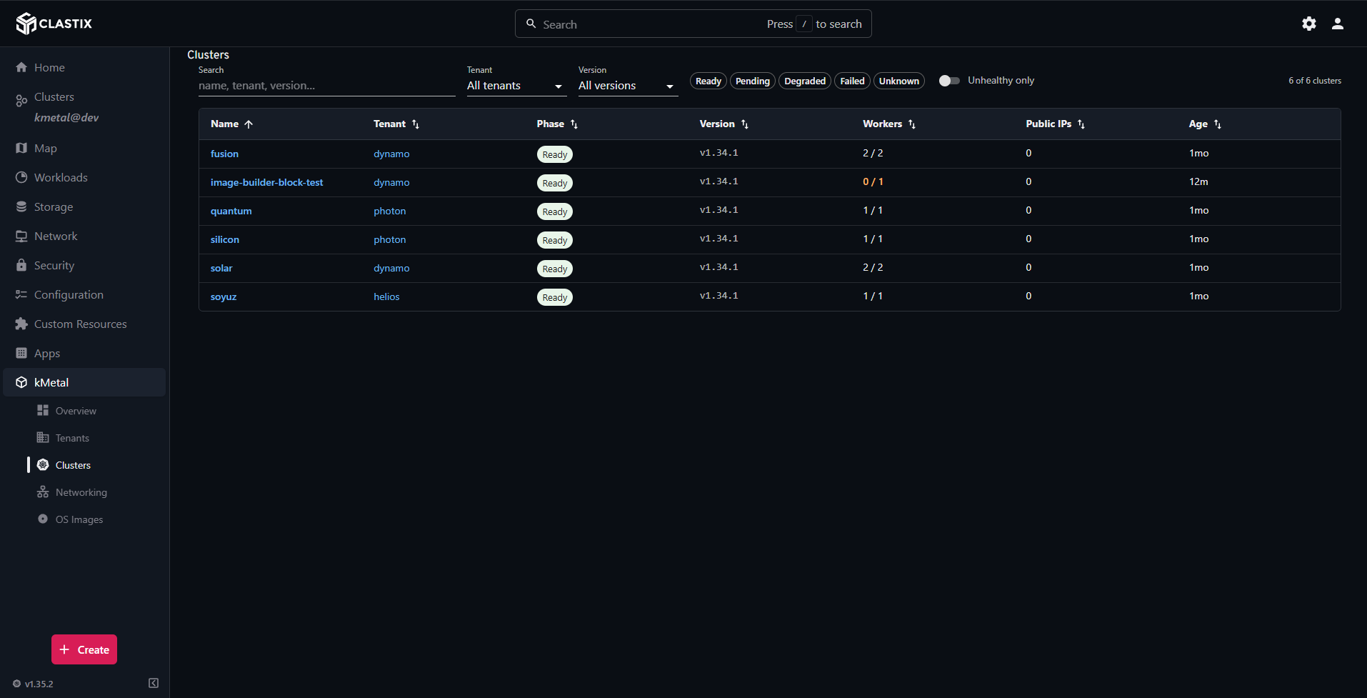Toggle the Degraded phase filter chip
Screen dimensions: 1367x698
[805, 81]
